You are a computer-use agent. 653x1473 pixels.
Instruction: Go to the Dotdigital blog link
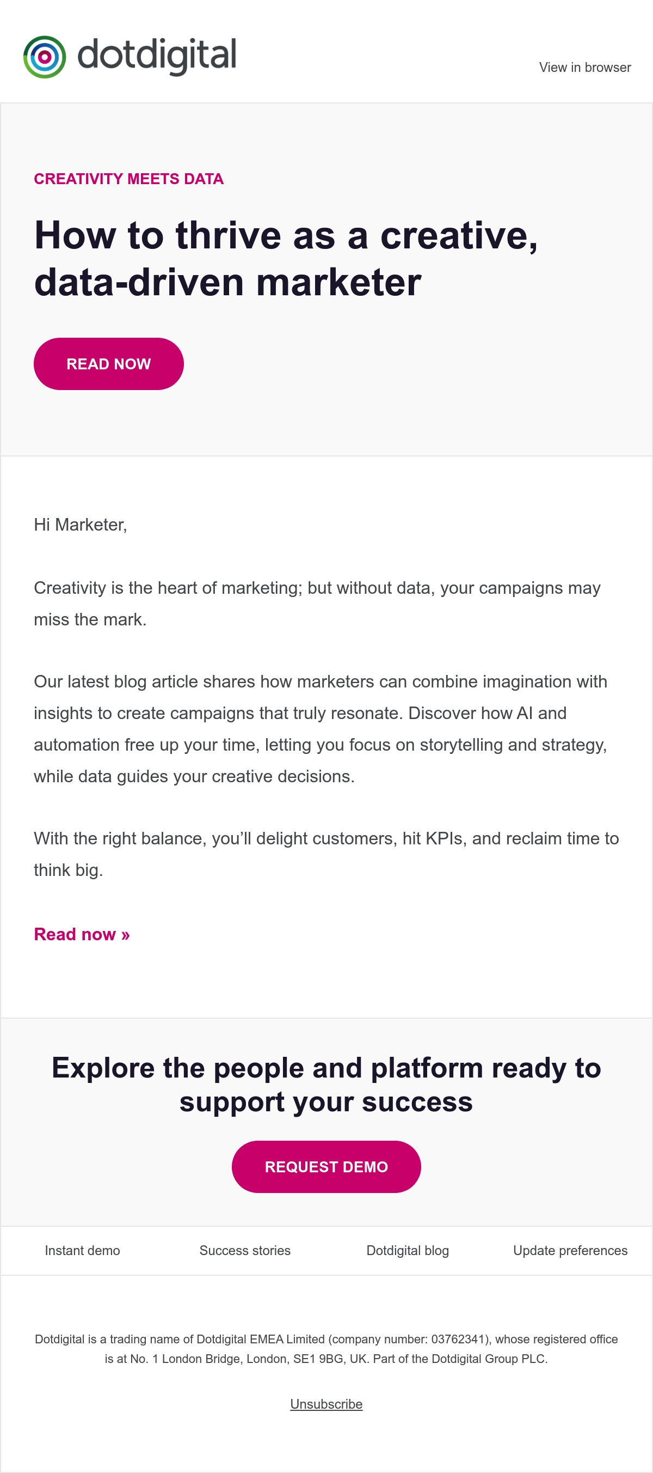coord(408,1251)
